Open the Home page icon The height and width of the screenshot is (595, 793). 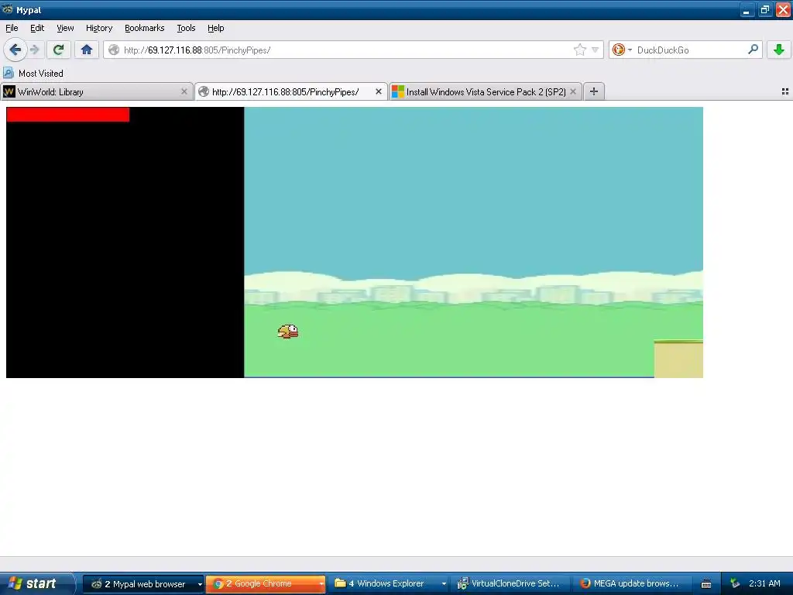87,50
